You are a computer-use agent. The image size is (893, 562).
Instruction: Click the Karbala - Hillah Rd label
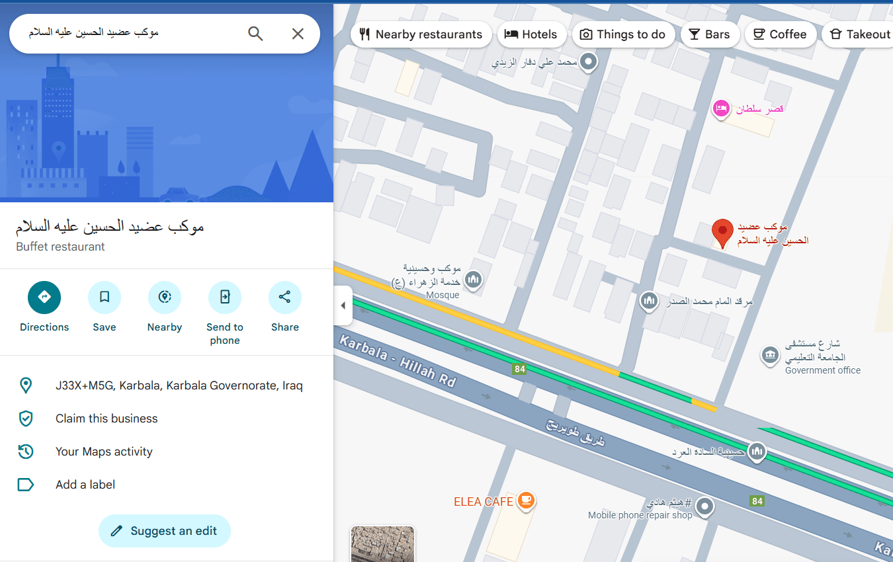point(398,360)
